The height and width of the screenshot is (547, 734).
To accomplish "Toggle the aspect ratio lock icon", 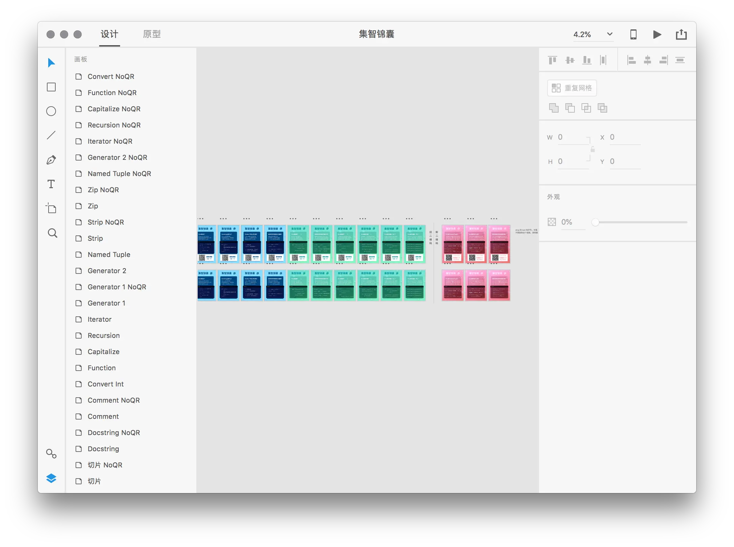I will pos(593,149).
